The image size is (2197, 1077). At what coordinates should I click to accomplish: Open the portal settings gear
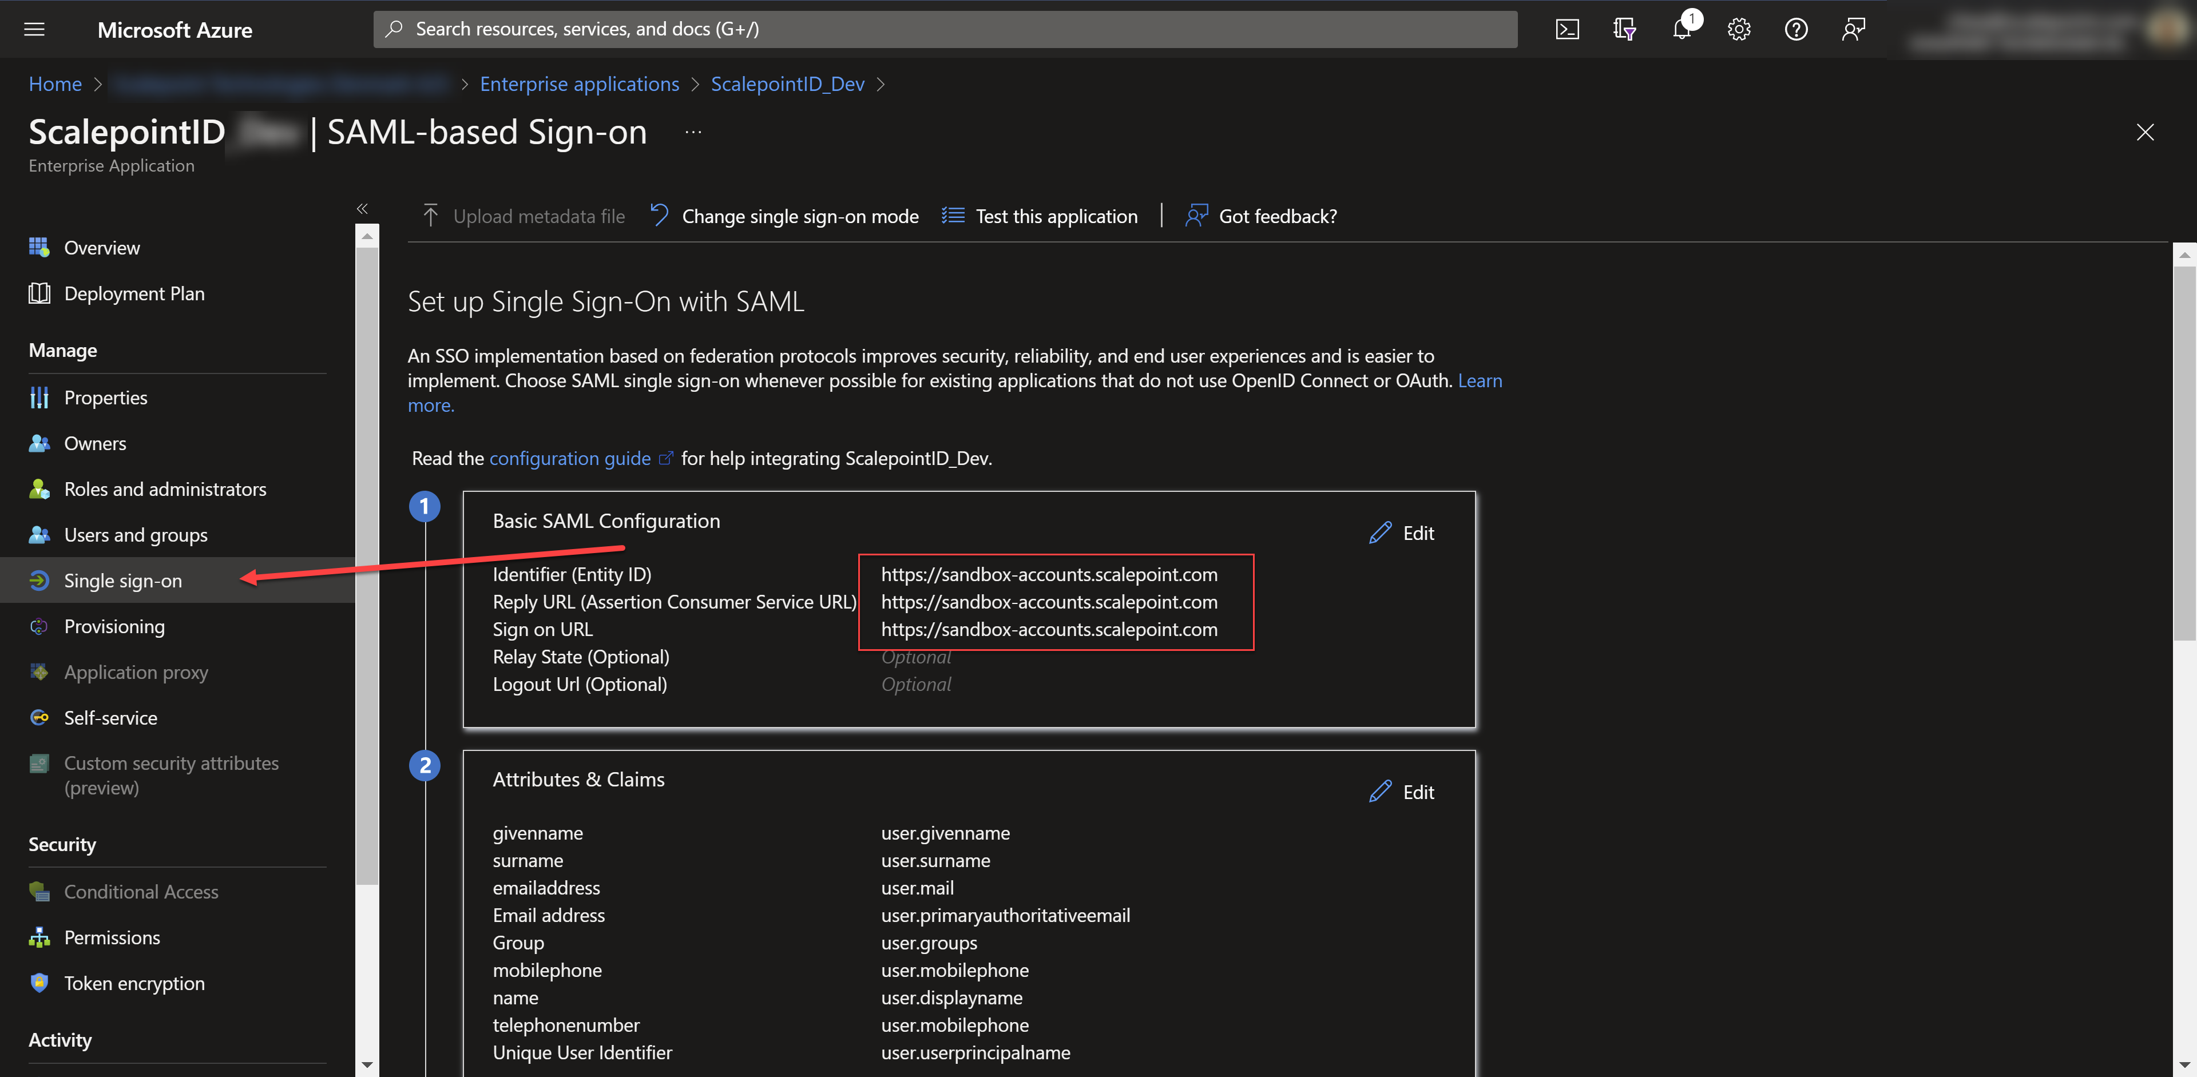click(1739, 30)
